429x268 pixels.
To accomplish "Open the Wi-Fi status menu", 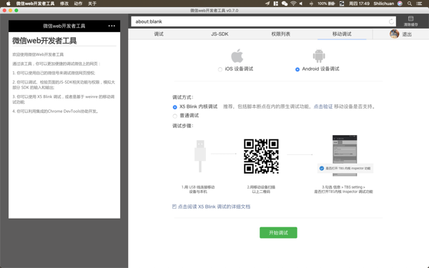I will pos(293,4).
